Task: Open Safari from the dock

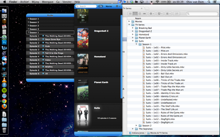Action: [x=4, y=96]
